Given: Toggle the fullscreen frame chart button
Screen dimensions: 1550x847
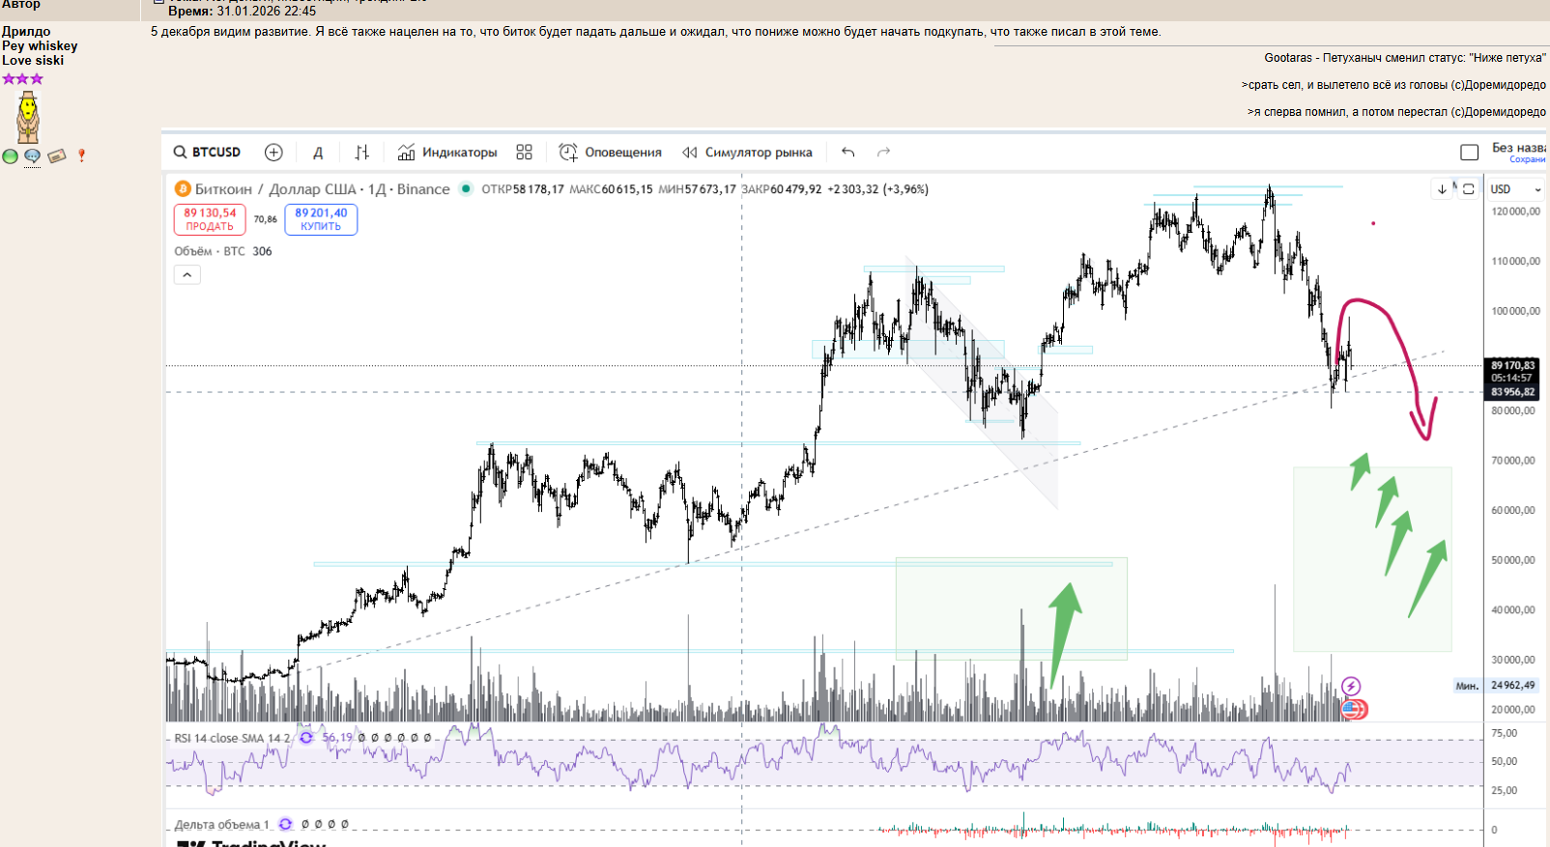Looking at the screenshot, I should [x=1469, y=189].
